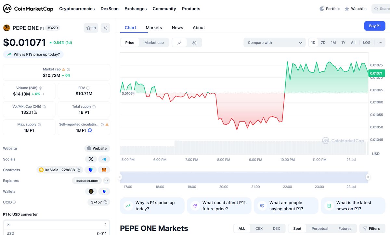Open Market cap warning triangle
The height and width of the screenshot is (235, 390).
pyautogui.click(x=63, y=69)
